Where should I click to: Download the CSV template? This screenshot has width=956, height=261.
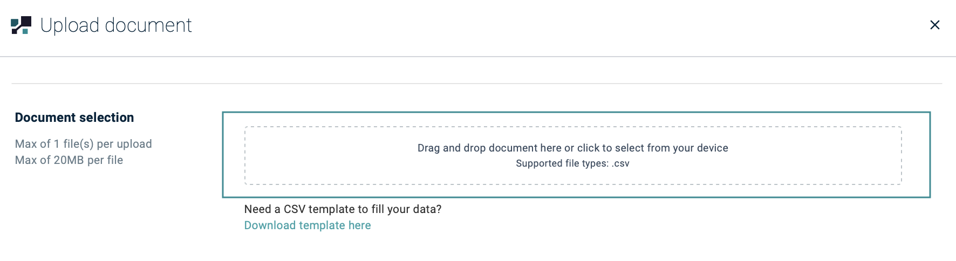tap(308, 225)
